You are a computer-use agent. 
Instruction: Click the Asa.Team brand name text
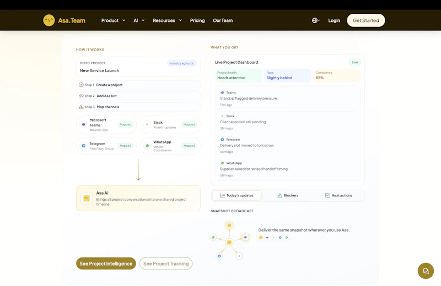[72, 20]
